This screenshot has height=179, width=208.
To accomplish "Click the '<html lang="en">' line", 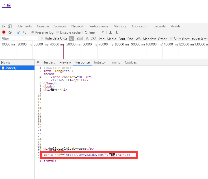I will 58,71.
